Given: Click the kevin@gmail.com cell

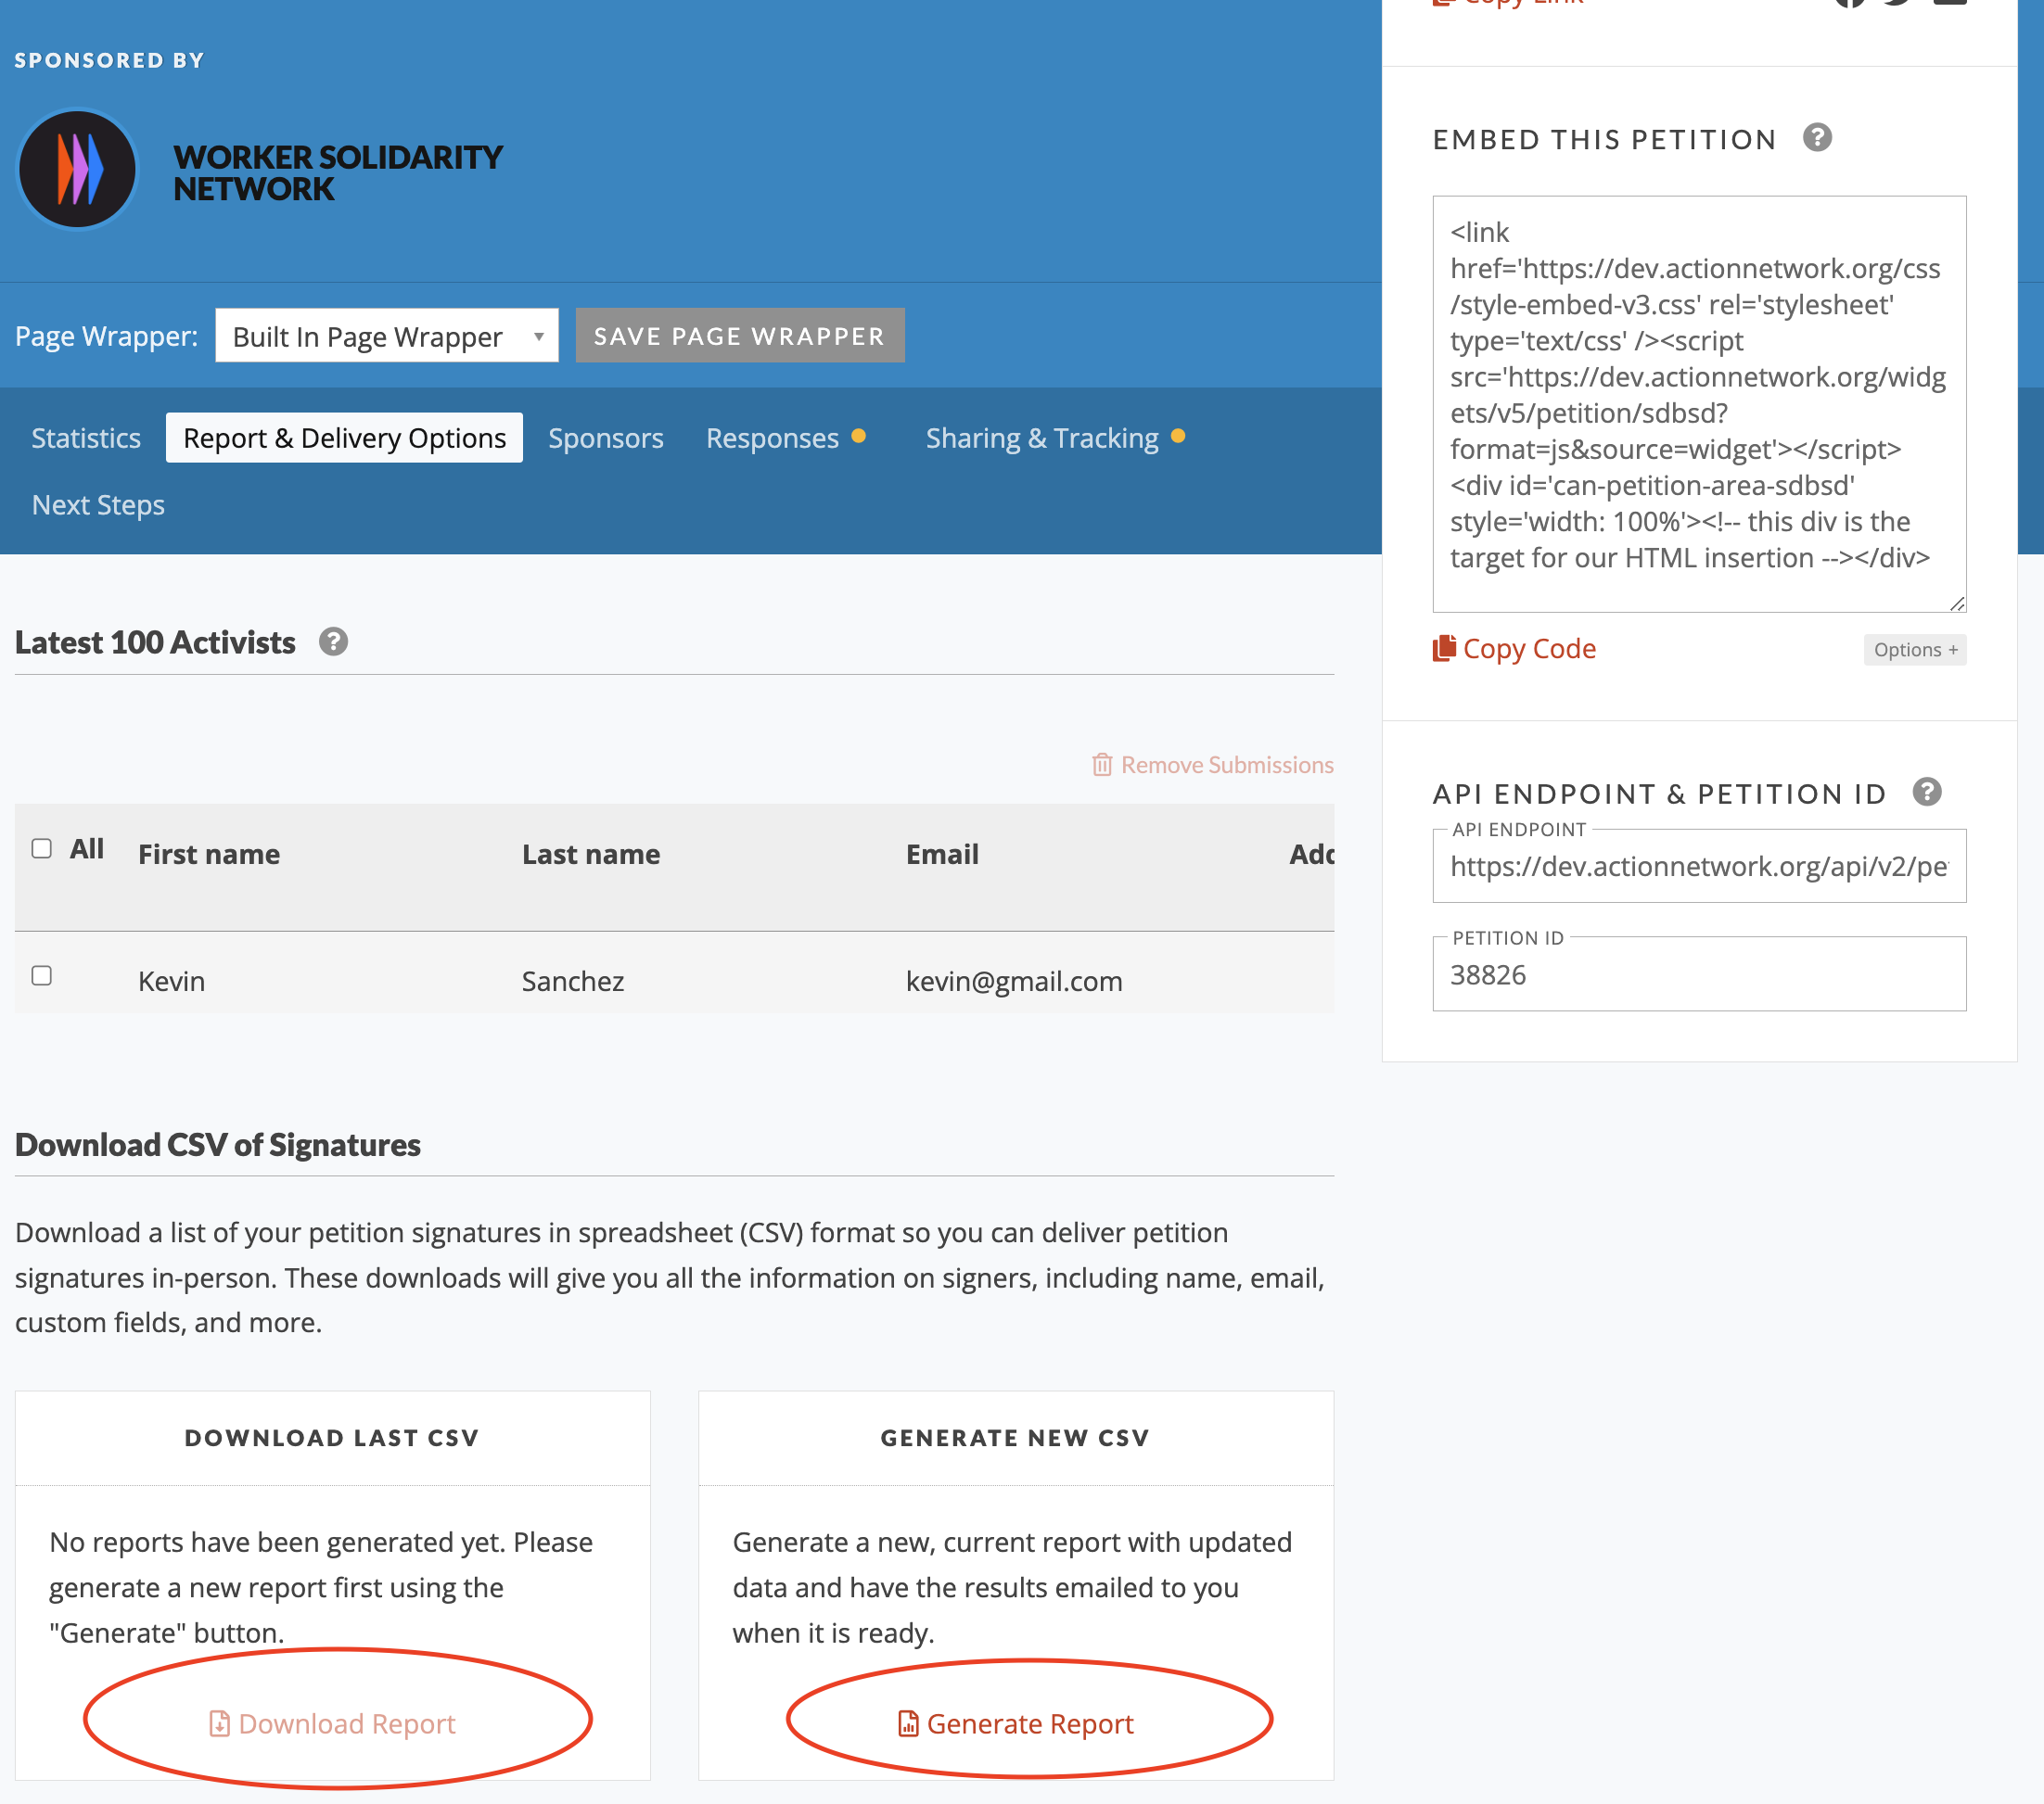Looking at the screenshot, I should 1014,982.
